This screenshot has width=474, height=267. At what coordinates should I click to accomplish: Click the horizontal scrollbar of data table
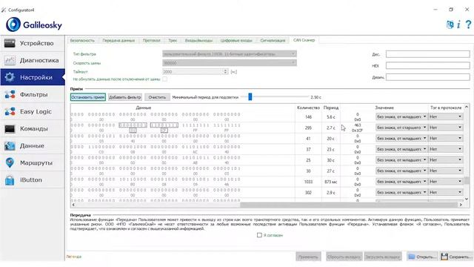[348, 205]
